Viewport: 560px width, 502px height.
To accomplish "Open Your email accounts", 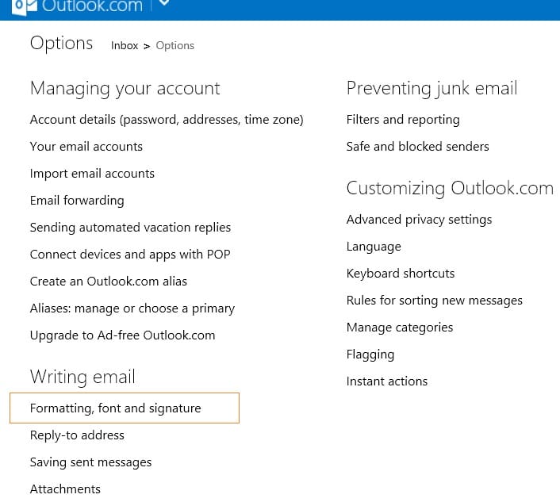I will tap(86, 147).
